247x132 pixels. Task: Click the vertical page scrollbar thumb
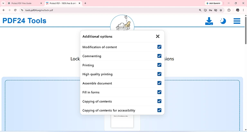[246, 30]
